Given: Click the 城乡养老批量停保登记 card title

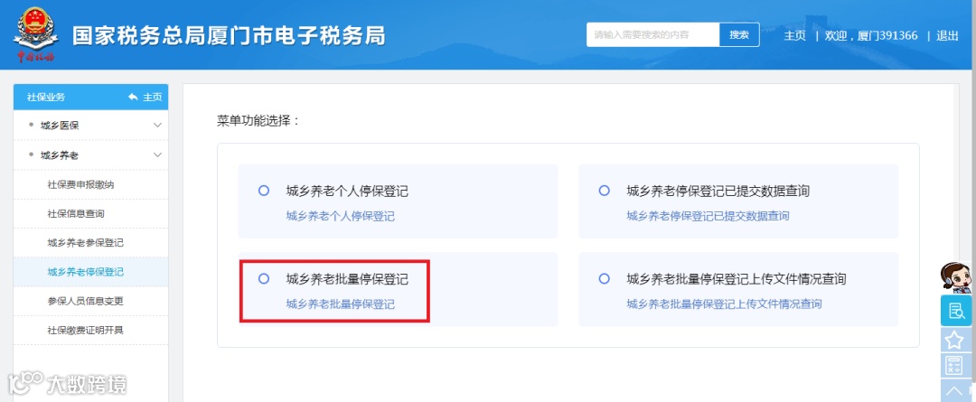Looking at the screenshot, I should [347, 279].
